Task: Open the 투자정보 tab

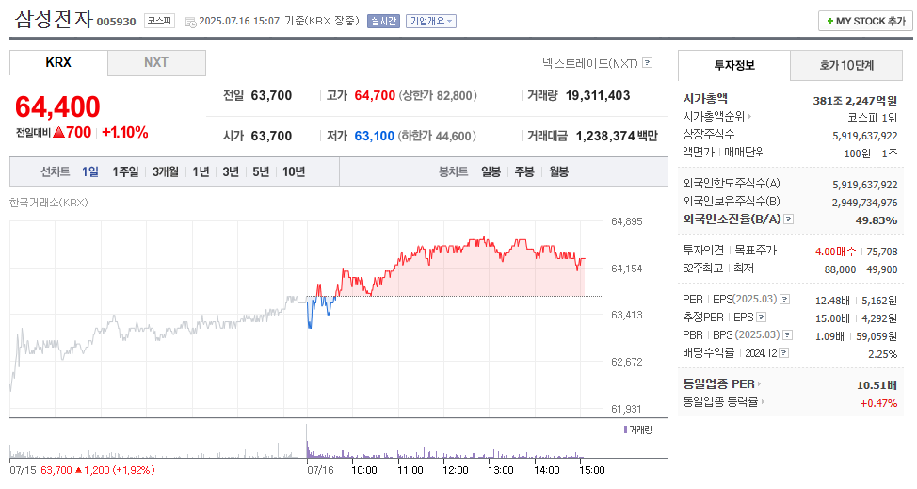Action: pyautogui.click(x=734, y=66)
